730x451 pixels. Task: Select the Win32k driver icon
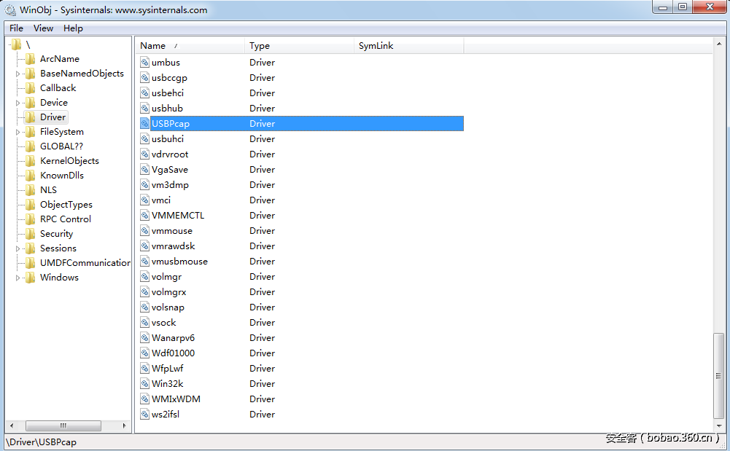(x=144, y=384)
